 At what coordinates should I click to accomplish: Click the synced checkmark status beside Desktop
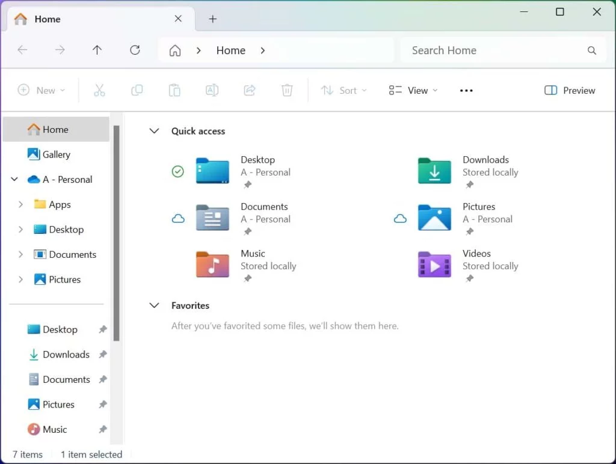[177, 171]
